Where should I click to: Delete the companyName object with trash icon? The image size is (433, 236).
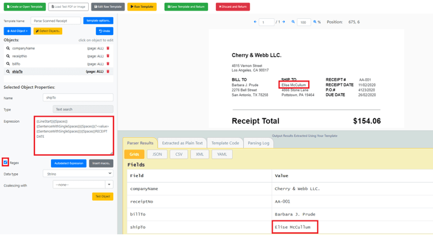click(108, 48)
